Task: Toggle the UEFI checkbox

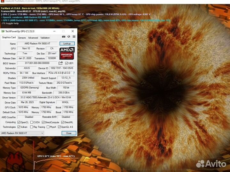Action: [66, 63]
